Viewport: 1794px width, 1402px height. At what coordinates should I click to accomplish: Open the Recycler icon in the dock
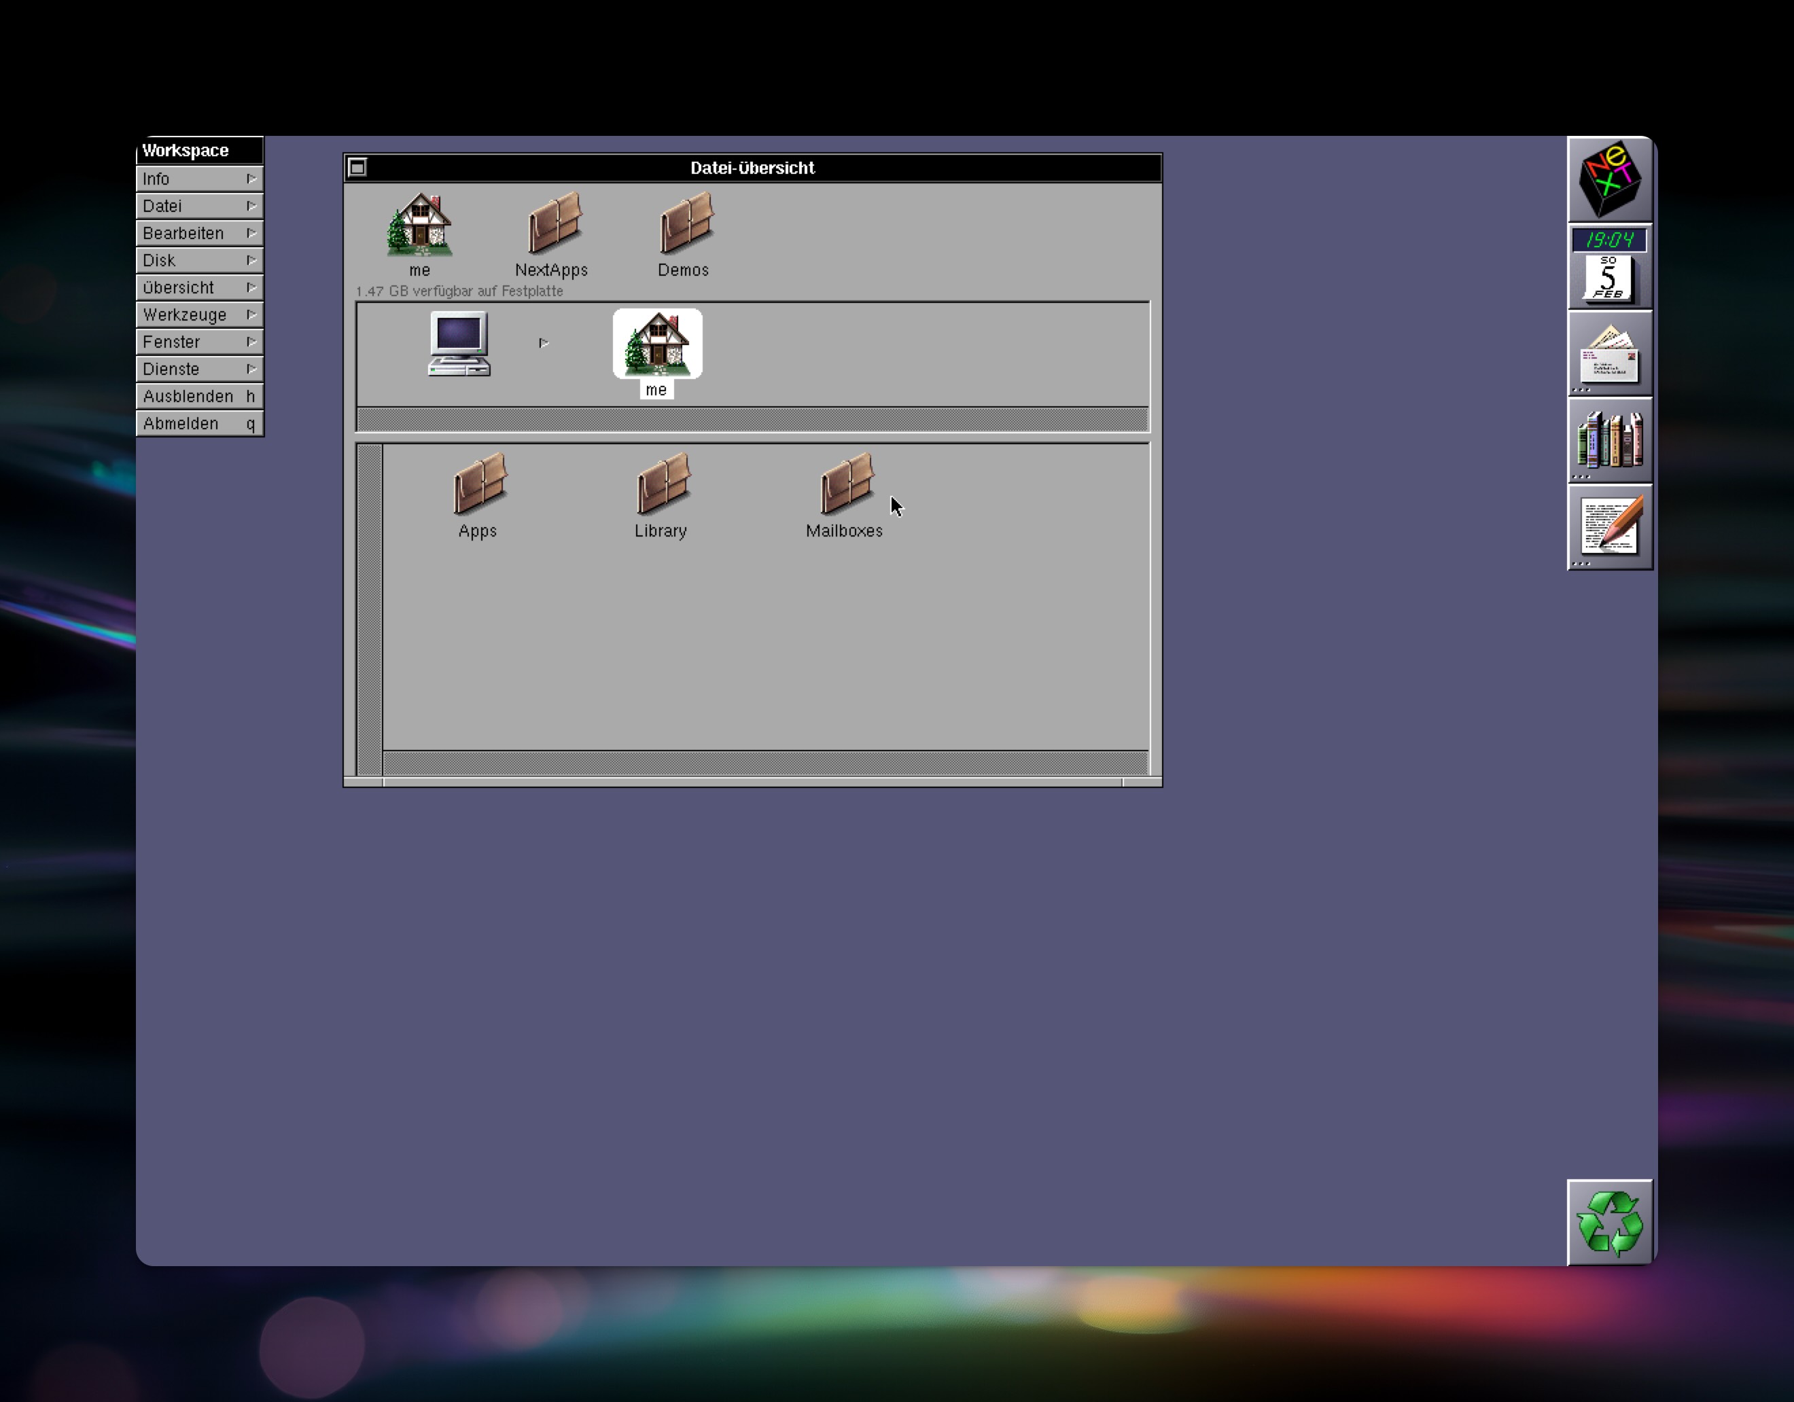(x=1609, y=1223)
